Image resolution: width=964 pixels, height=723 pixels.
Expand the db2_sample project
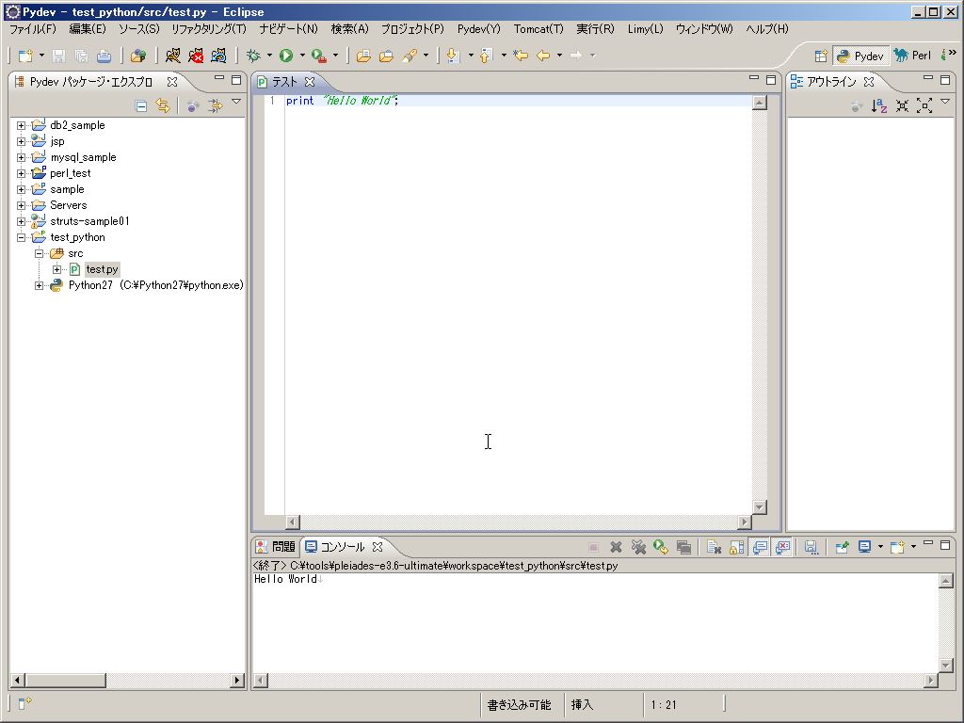point(21,125)
